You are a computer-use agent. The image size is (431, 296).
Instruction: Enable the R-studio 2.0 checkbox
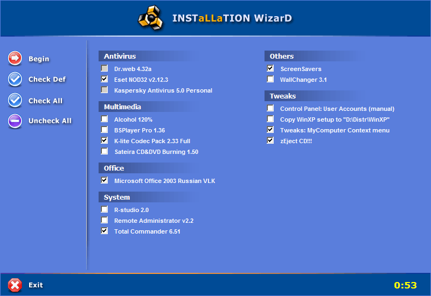tap(105, 209)
